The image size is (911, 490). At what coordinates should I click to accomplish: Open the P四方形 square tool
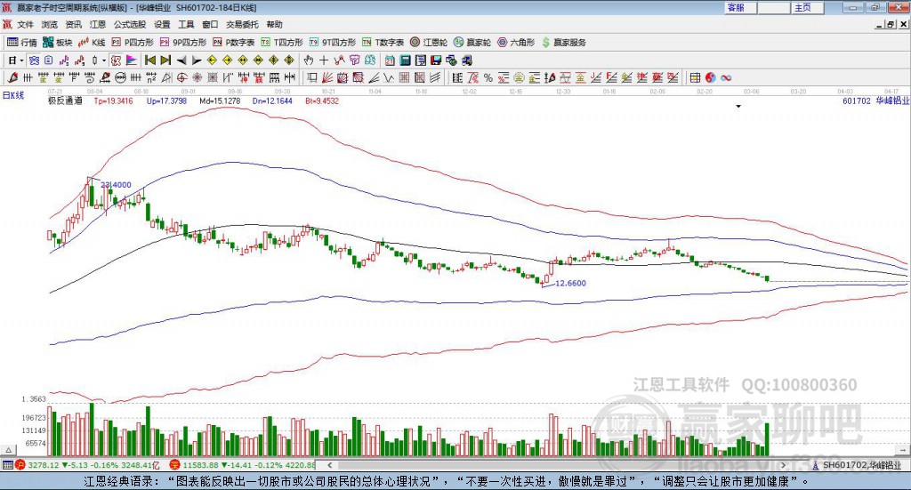[x=133, y=43]
